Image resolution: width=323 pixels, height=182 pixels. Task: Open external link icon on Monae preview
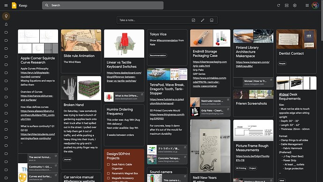click(271, 80)
